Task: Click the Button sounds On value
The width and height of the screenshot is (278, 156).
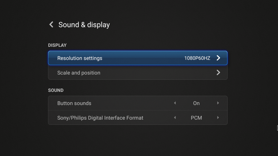Action: (196, 103)
